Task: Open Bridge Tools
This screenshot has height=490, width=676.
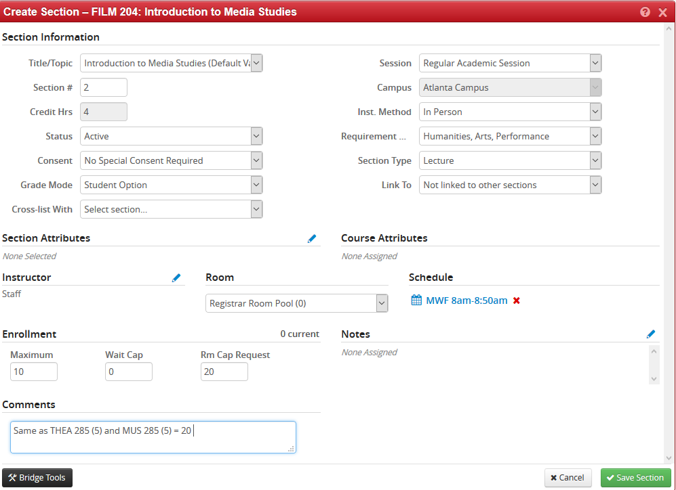Action: coord(37,478)
